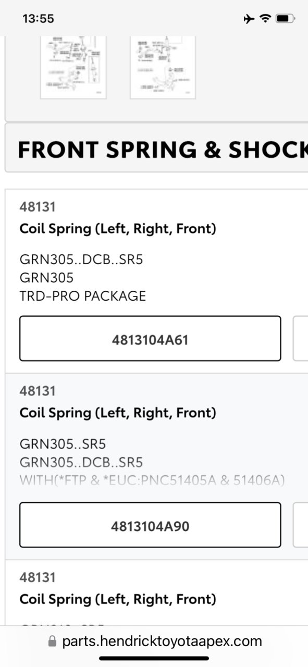Tap the partially visible button beside 4813104A61
Screen dimensions: 308x667
(x=301, y=338)
